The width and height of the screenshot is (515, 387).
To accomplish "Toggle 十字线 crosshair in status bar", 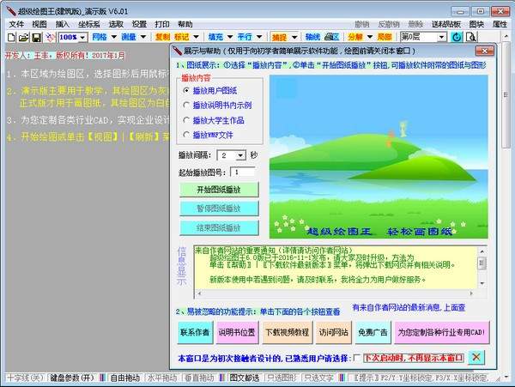I will [x=22, y=378].
